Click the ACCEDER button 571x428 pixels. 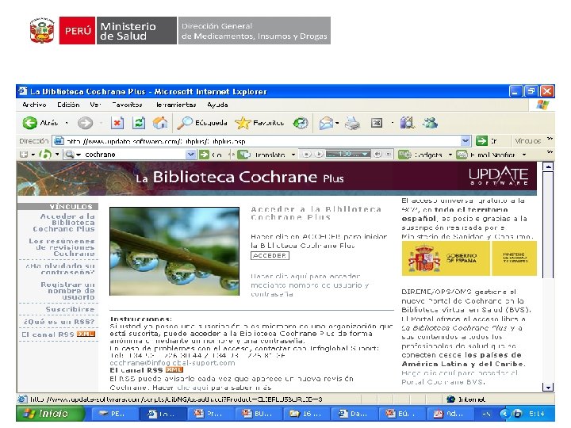[270, 255]
